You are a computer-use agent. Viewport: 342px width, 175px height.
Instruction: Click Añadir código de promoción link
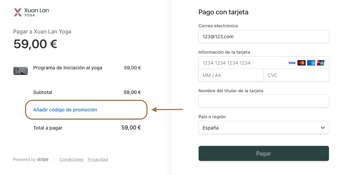65,110
